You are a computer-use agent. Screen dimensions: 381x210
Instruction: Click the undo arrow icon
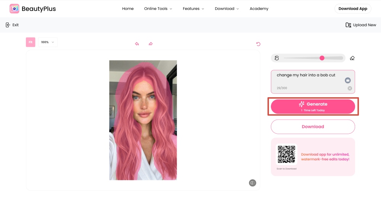tap(137, 44)
